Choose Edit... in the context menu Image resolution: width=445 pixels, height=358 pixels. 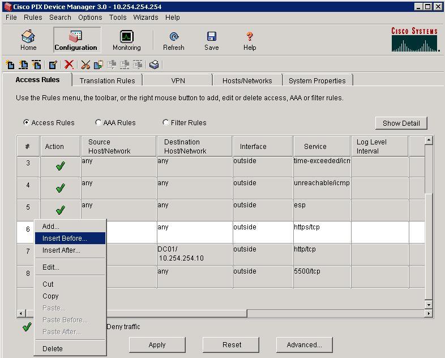70,267
